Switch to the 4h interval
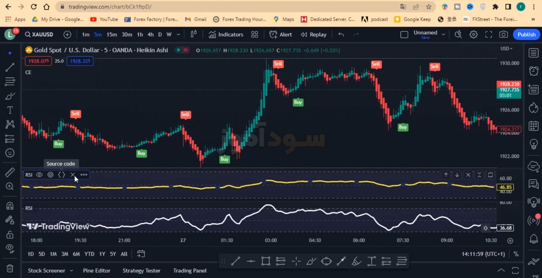Image resolution: width=542 pixels, height=278 pixels. pyautogui.click(x=150, y=34)
